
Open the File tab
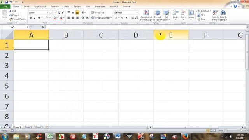[5, 7]
